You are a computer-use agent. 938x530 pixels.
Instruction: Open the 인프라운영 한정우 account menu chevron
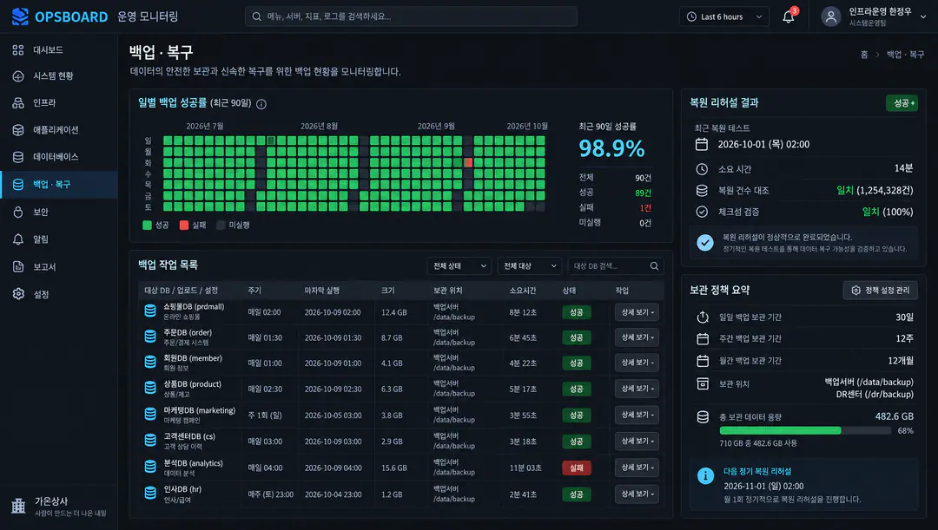(923, 16)
